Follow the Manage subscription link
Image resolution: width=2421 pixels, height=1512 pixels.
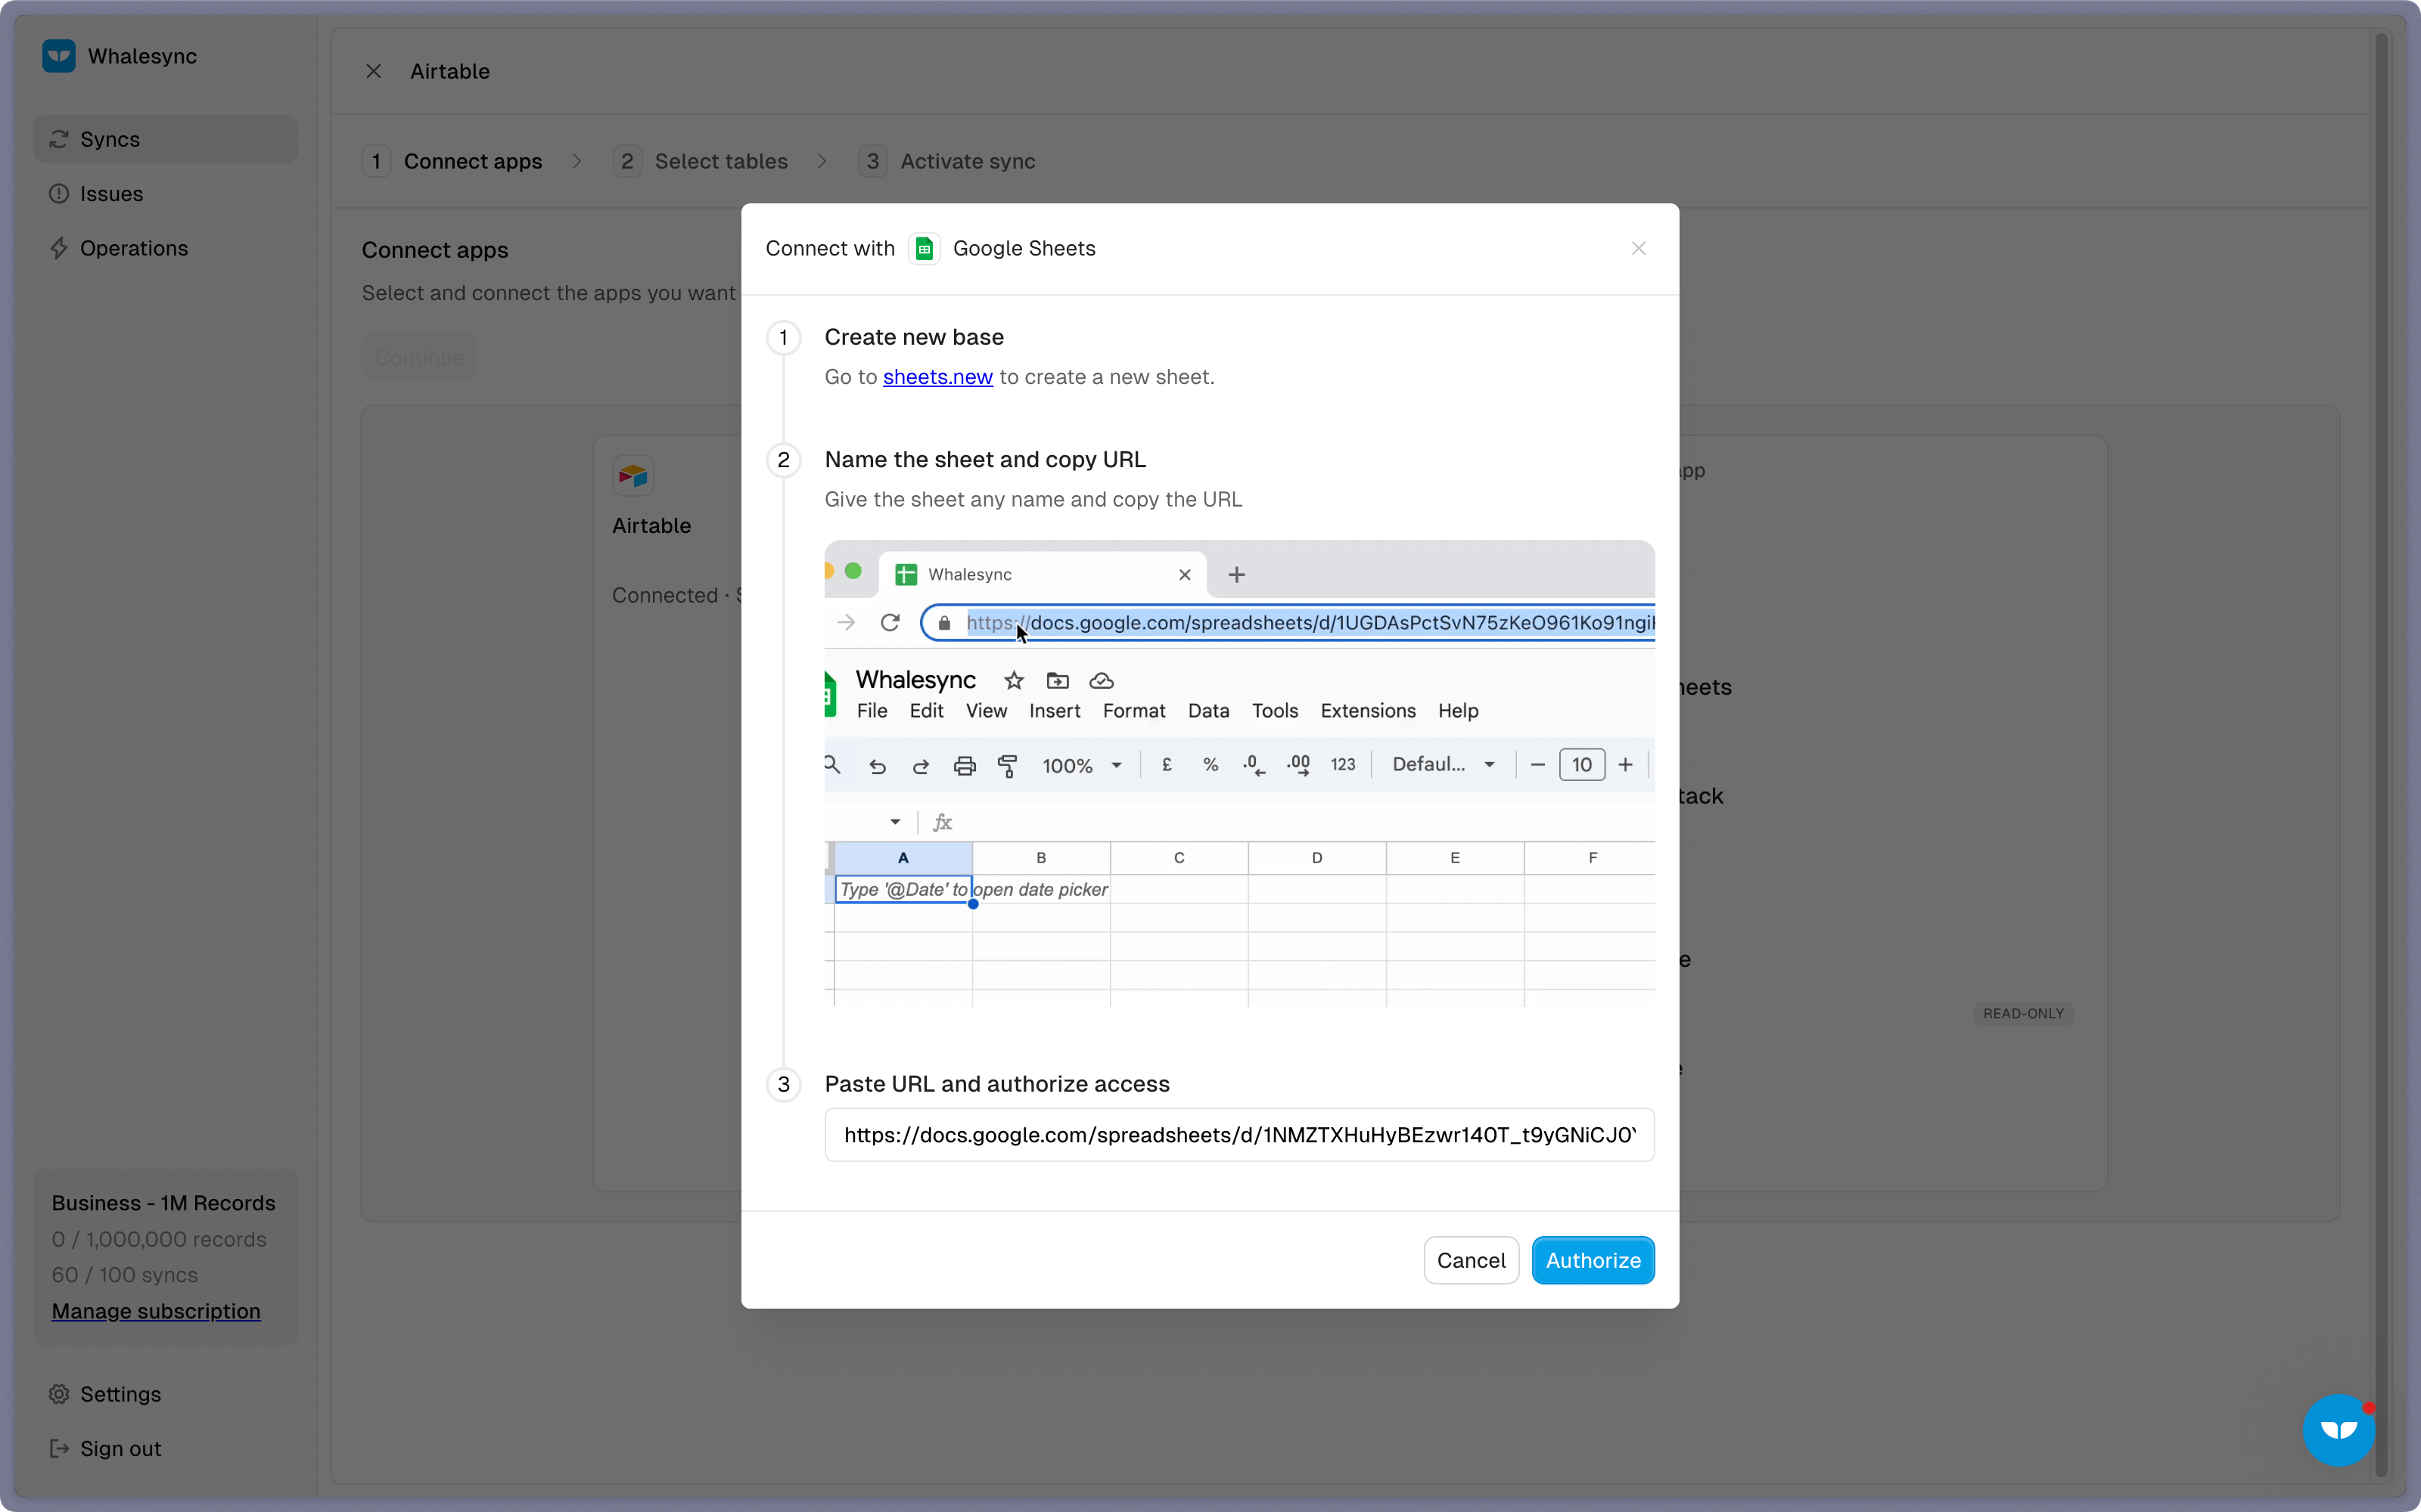tap(156, 1311)
